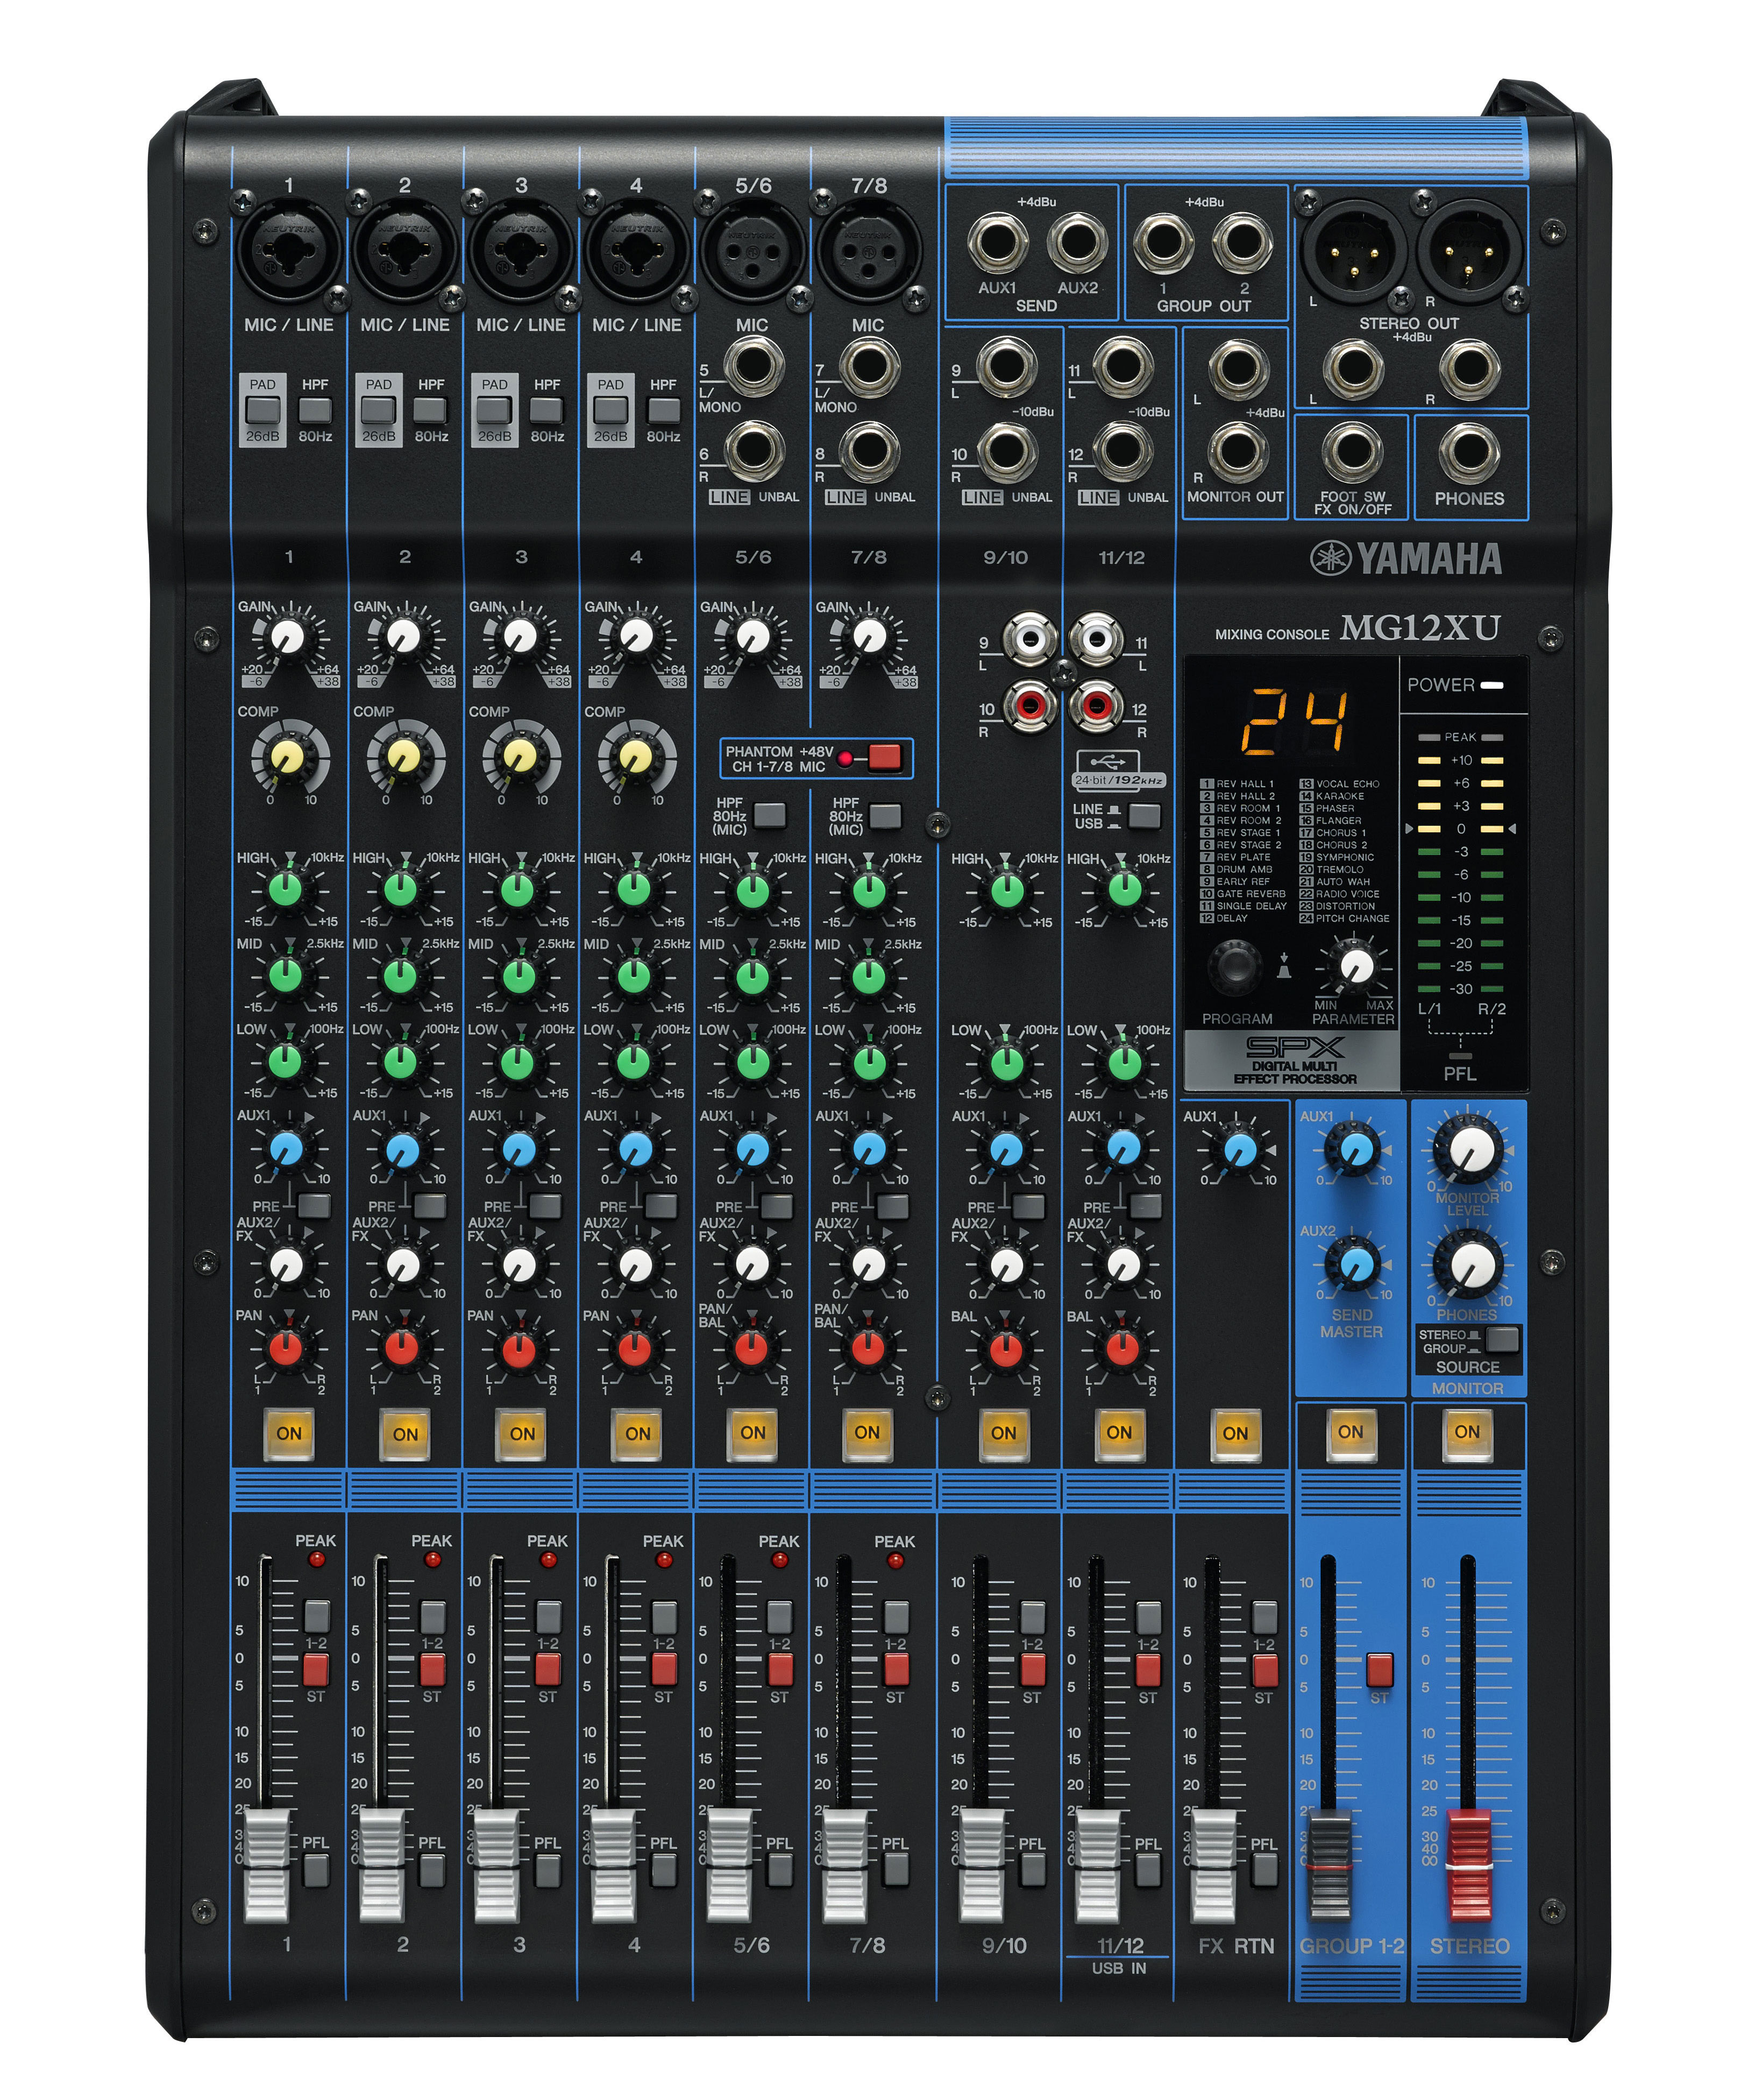Viewport: 1755px width, 2100px height.
Task: Click channel 2 yellow COMP knob
Action: [x=403, y=756]
